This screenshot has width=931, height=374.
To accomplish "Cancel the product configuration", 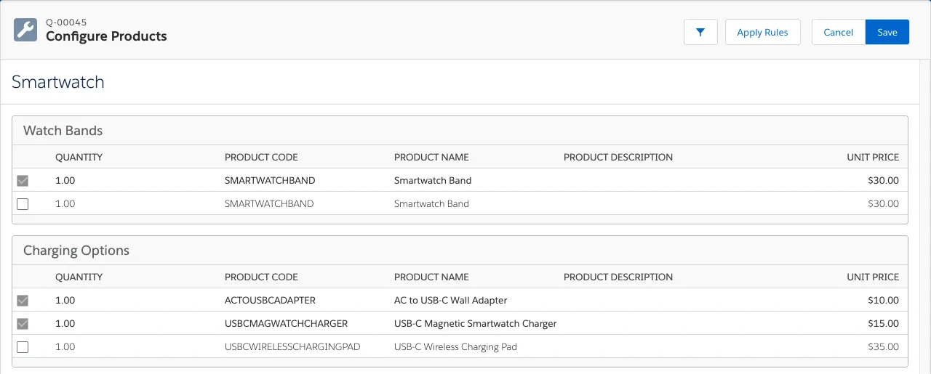I will coord(838,32).
